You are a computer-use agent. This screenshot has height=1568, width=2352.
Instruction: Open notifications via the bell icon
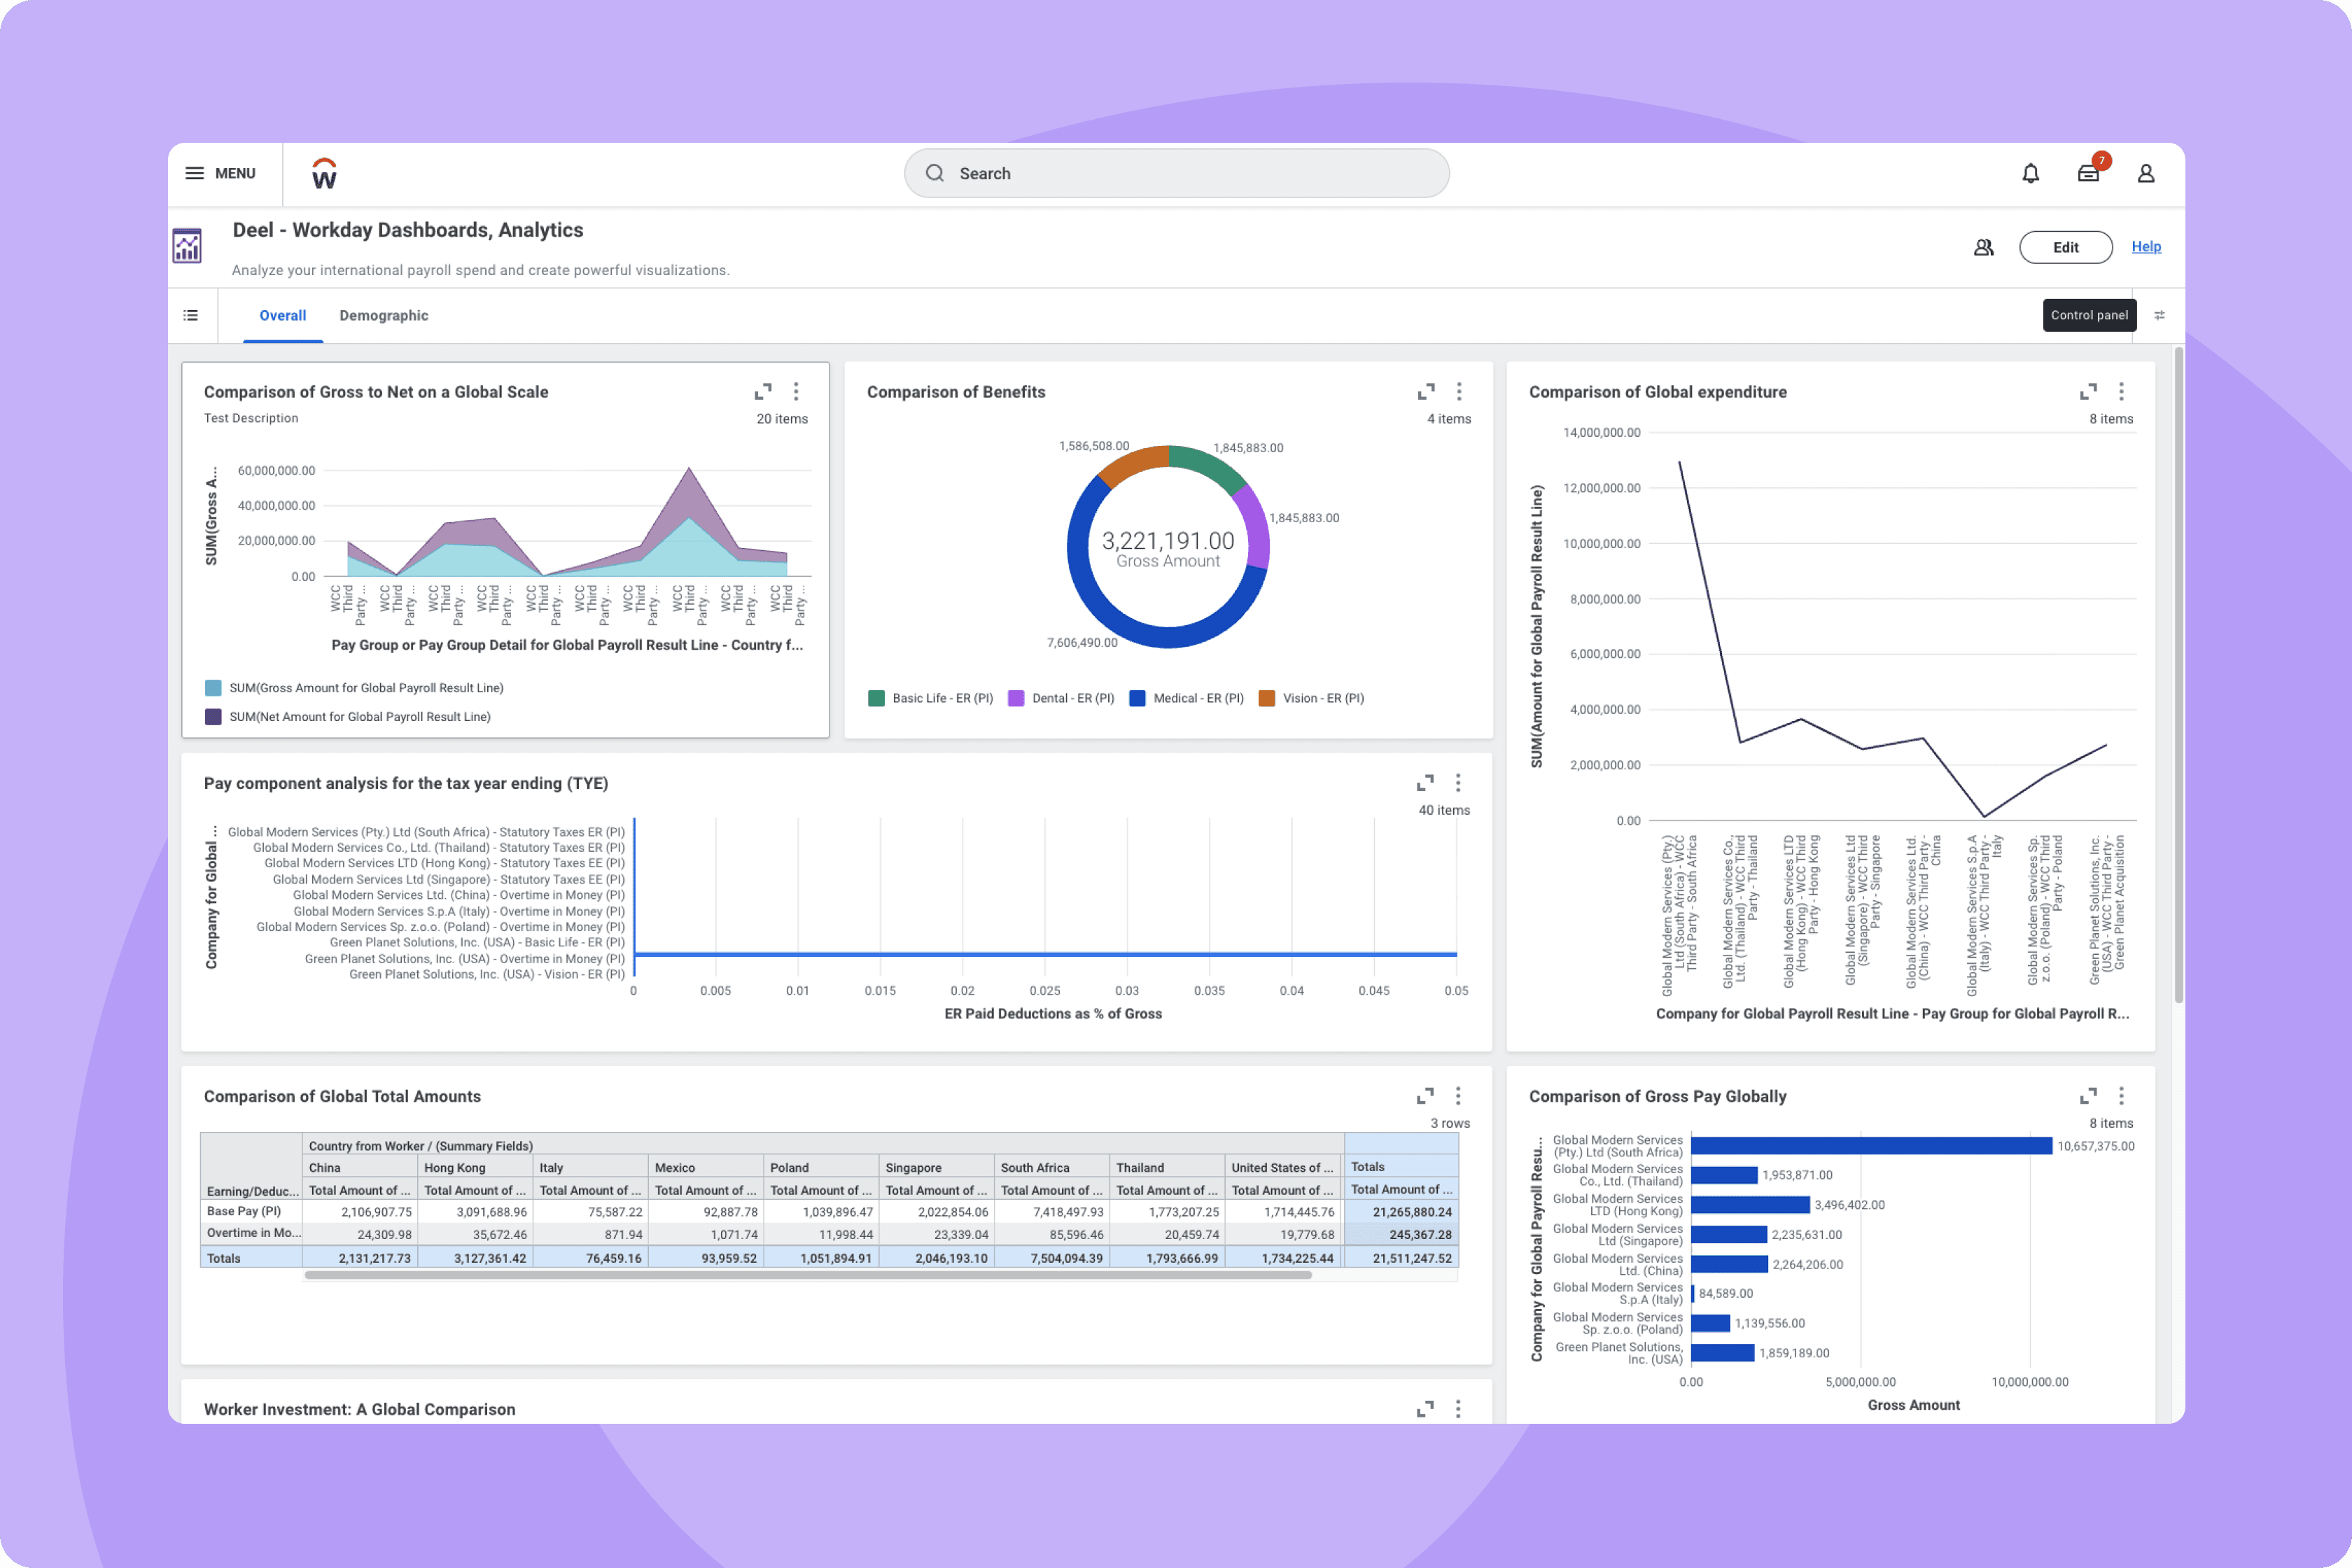(2031, 172)
